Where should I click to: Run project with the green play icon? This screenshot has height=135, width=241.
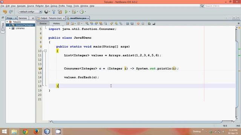click(66, 12)
